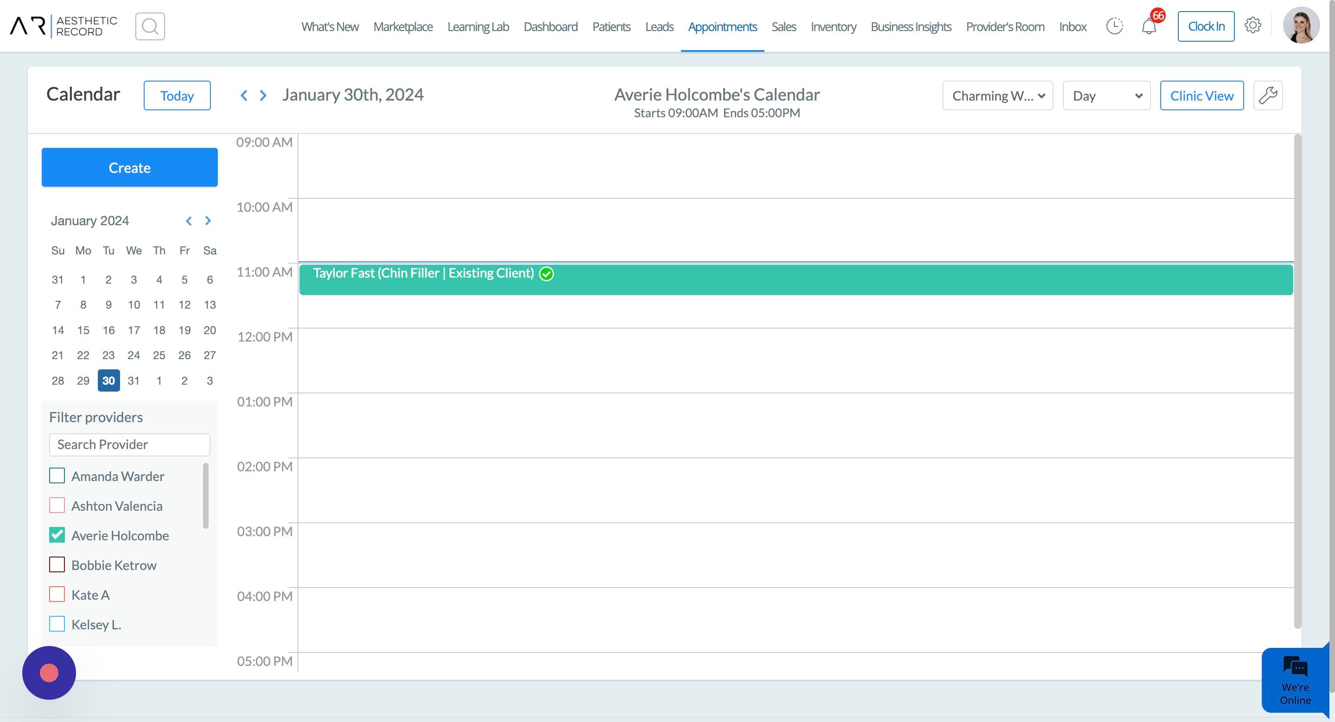
Task: Open the Day view dropdown
Action: click(x=1106, y=95)
